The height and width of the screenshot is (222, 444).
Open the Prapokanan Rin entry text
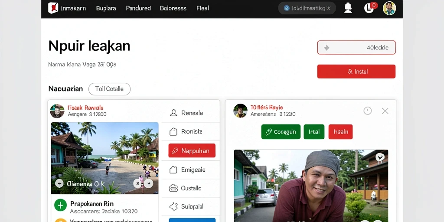coord(92,204)
